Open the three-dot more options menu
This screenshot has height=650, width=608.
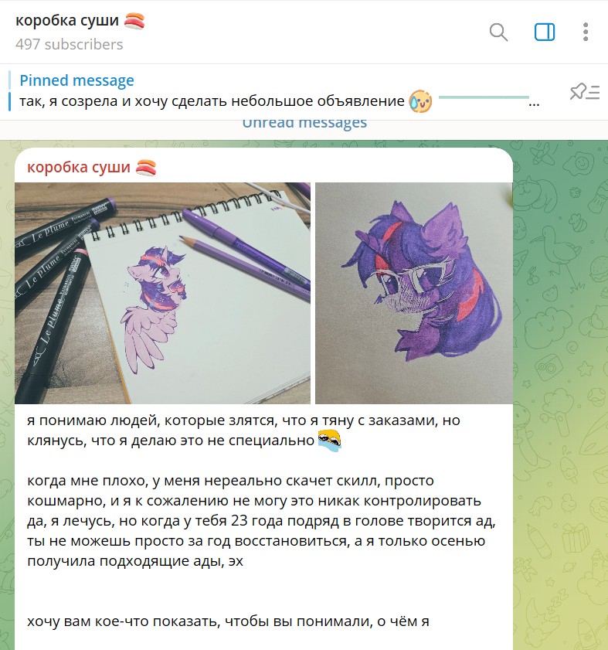[585, 32]
